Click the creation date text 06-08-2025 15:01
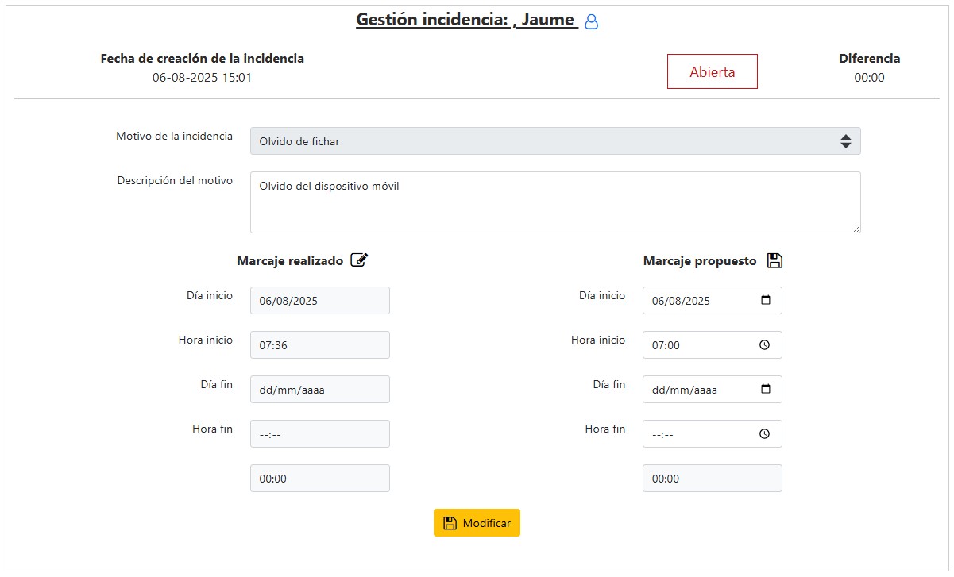The width and height of the screenshot is (954, 577). [x=203, y=78]
